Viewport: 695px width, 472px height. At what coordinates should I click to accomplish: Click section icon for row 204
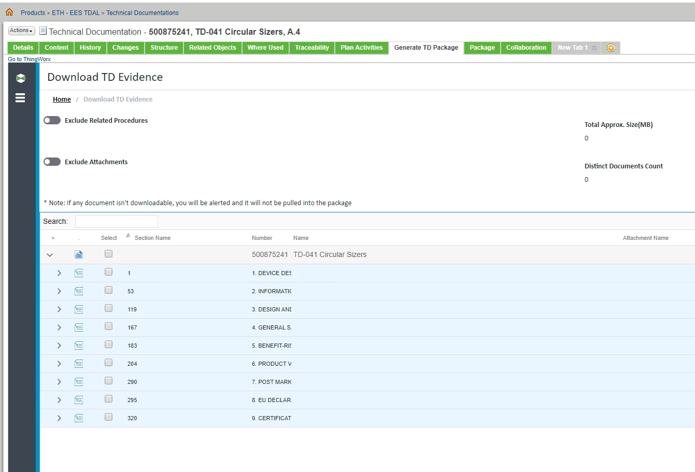click(x=79, y=364)
